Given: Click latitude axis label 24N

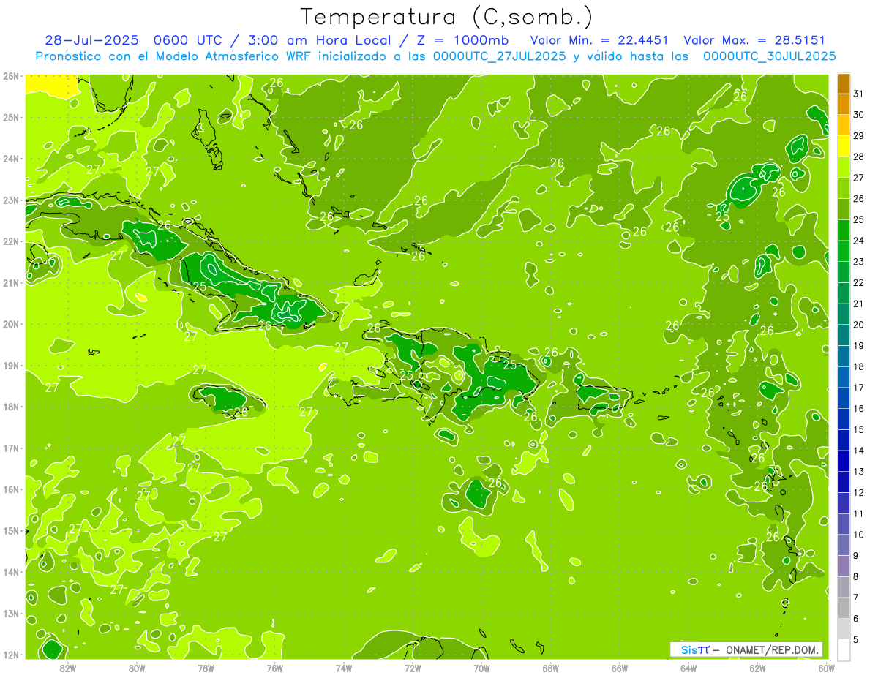Looking at the screenshot, I should coord(12,159).
